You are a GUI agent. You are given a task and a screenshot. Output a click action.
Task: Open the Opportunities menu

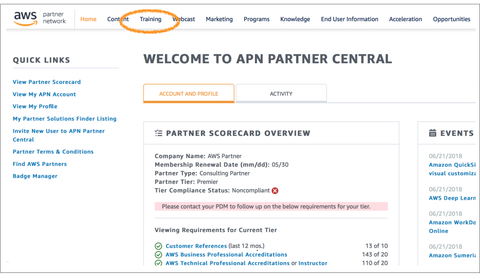click(x=451, y=19)
